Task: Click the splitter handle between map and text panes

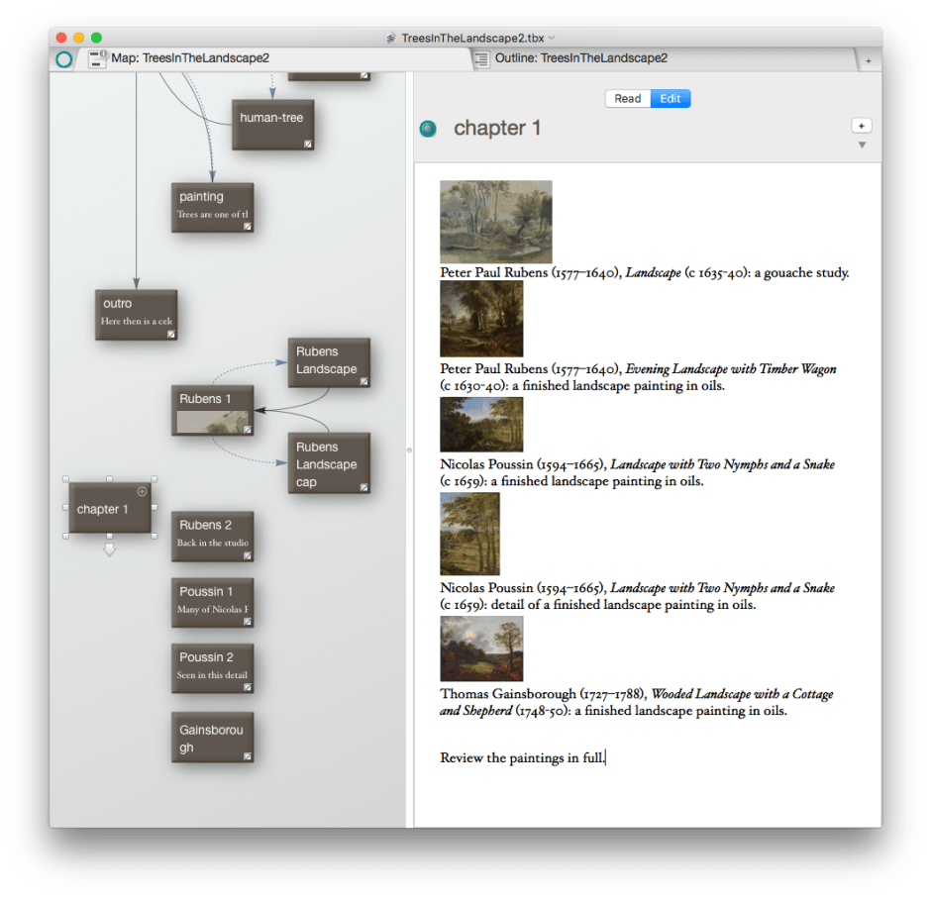Action: (410, 449)
